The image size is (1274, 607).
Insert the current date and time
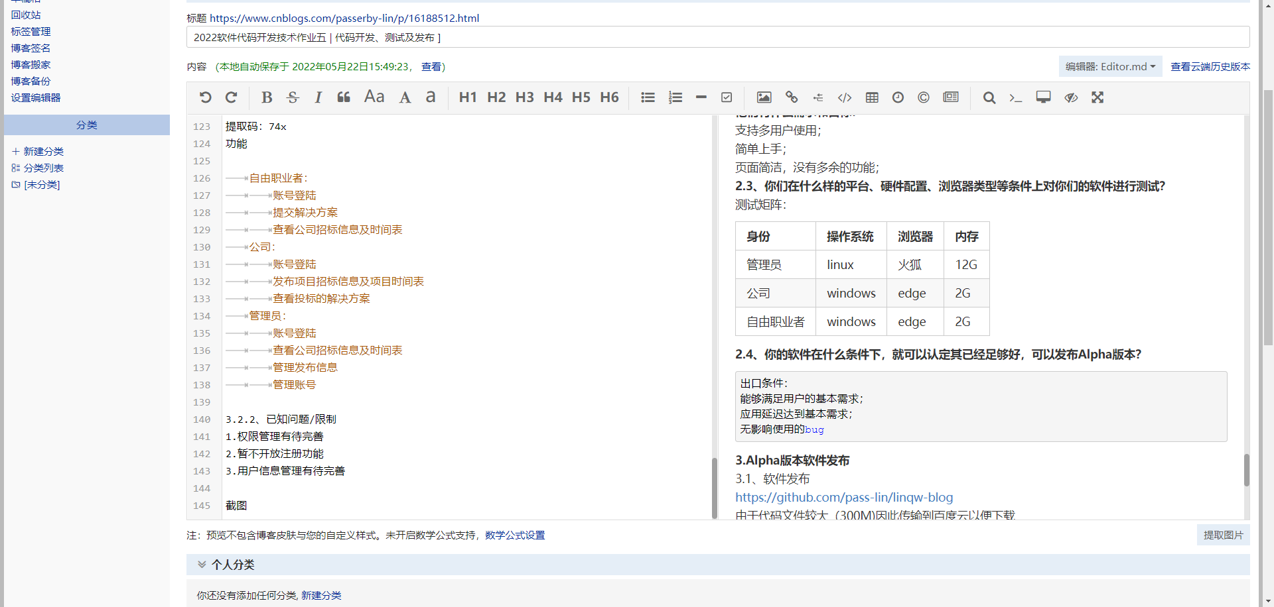898,97
